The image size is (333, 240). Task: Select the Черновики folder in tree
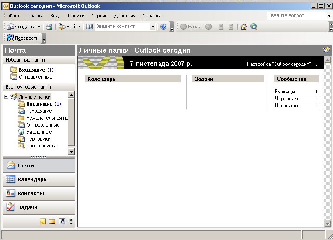coord(34,139)
